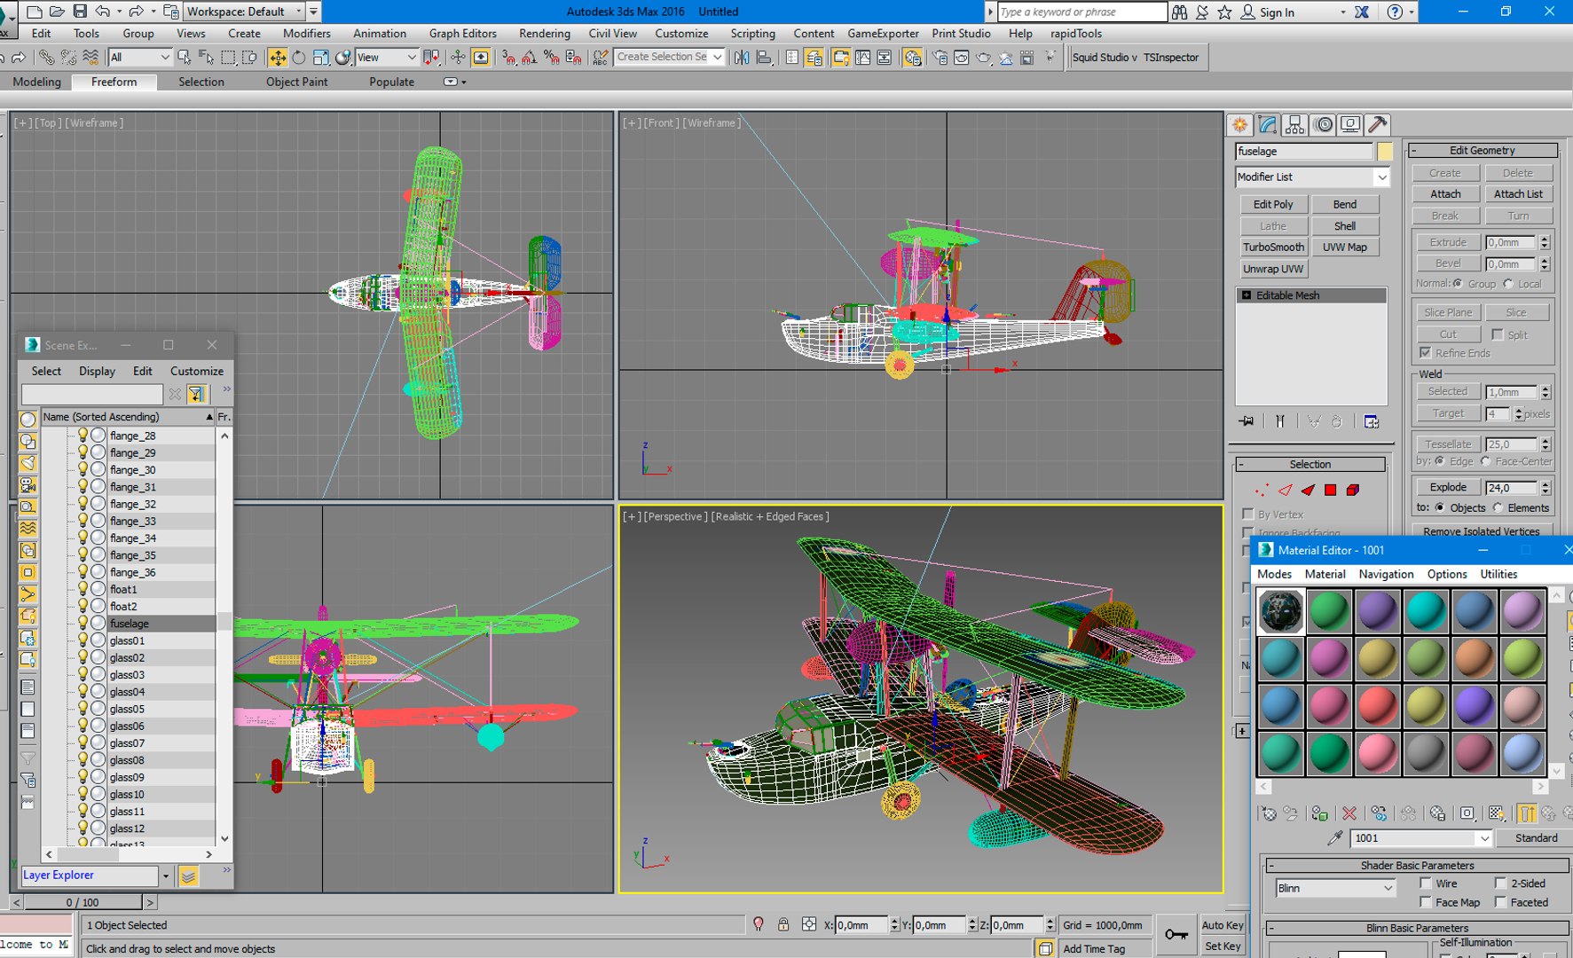Open the selection filter All dropdown
This screenshot has width=1573, height=958.
(x=139, y=58)
